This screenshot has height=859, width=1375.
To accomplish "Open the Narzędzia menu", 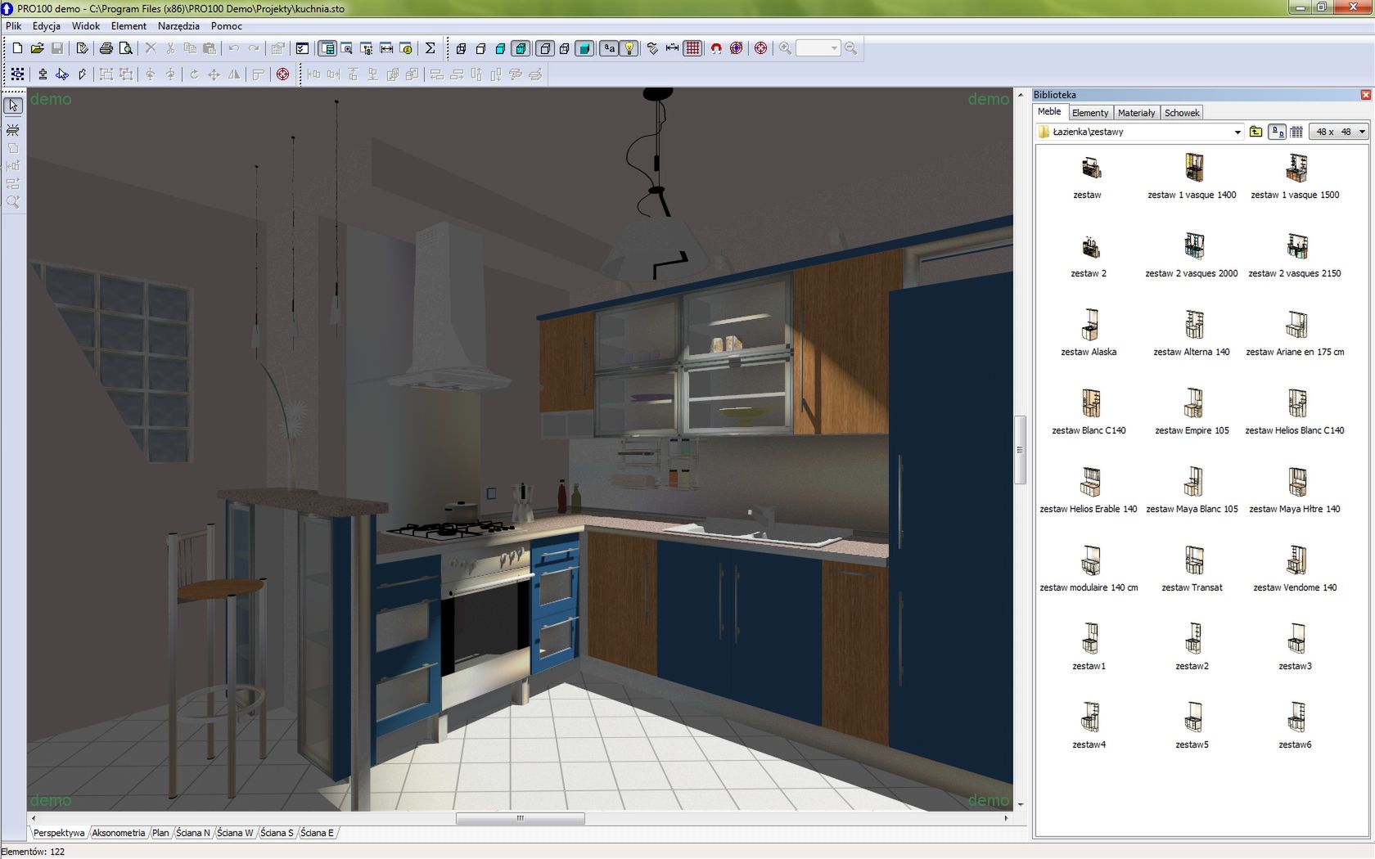I will pyautogui.click(x=178, y=26).
